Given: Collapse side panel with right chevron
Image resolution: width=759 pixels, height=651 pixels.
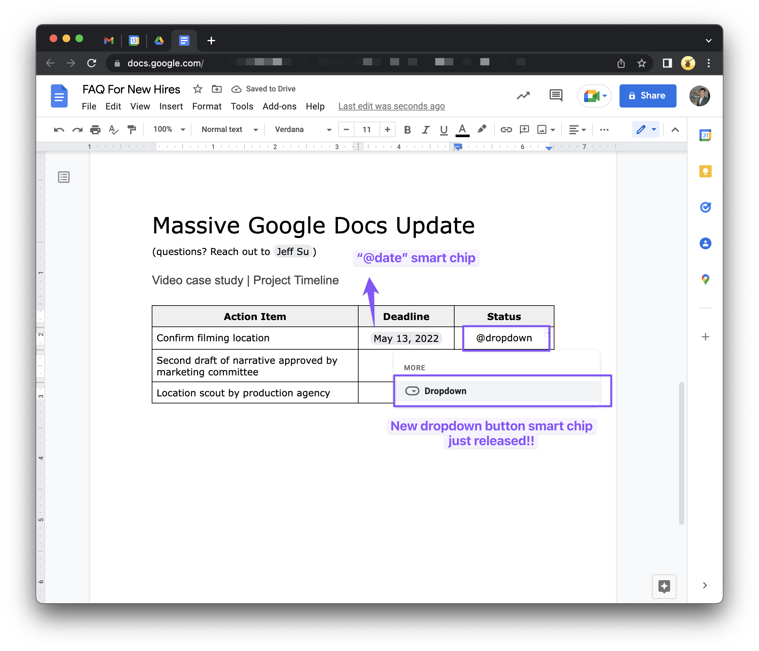Looking at the screenshot, I should tap(705, 585).
